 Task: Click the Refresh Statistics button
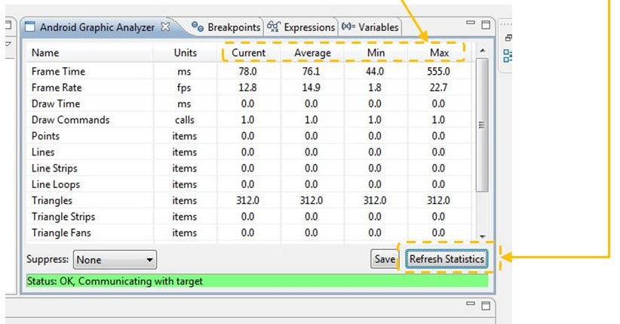tap(447, 259)
